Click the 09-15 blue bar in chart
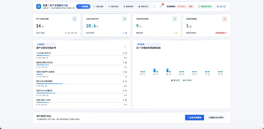Screen dimensions: 264x129 [168, 70]
